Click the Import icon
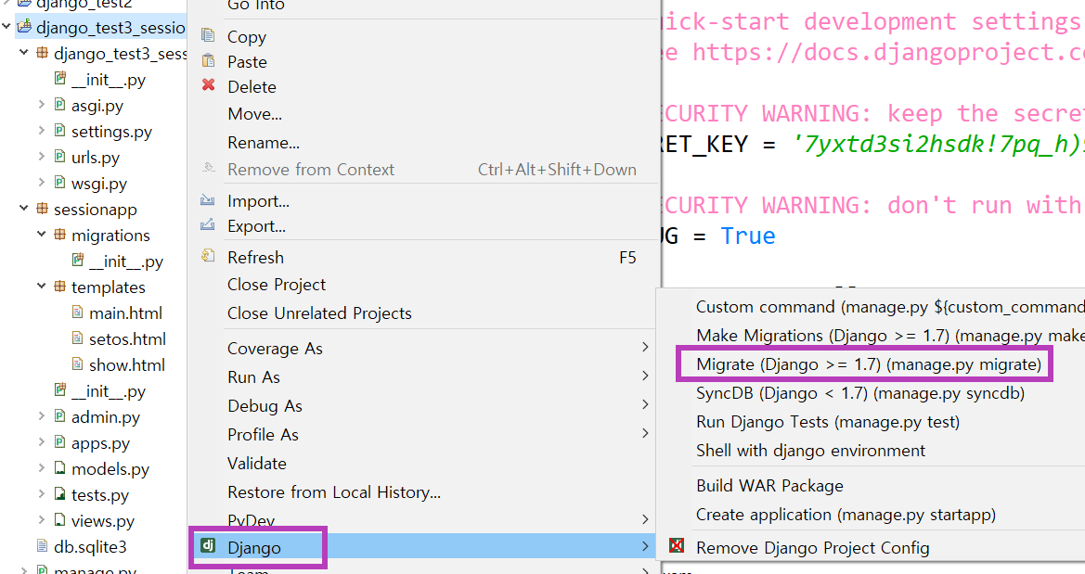 (x=208, y=200)
